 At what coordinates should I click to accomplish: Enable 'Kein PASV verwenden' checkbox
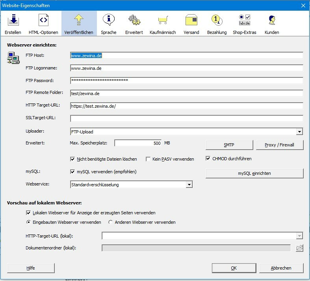(148, 159)
